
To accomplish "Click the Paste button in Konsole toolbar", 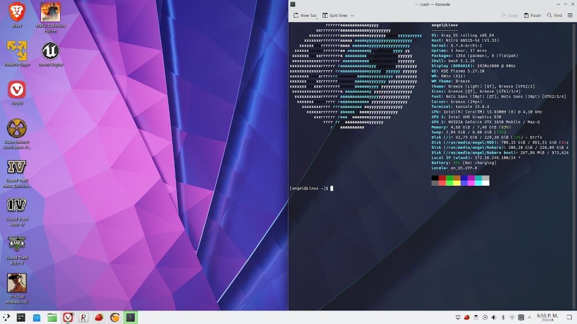I will [532, 15].
